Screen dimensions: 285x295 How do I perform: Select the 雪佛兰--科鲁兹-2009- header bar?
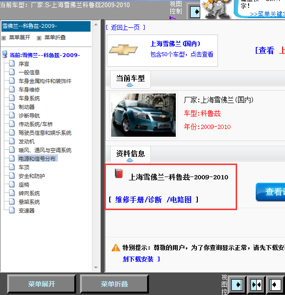point(46,26)
